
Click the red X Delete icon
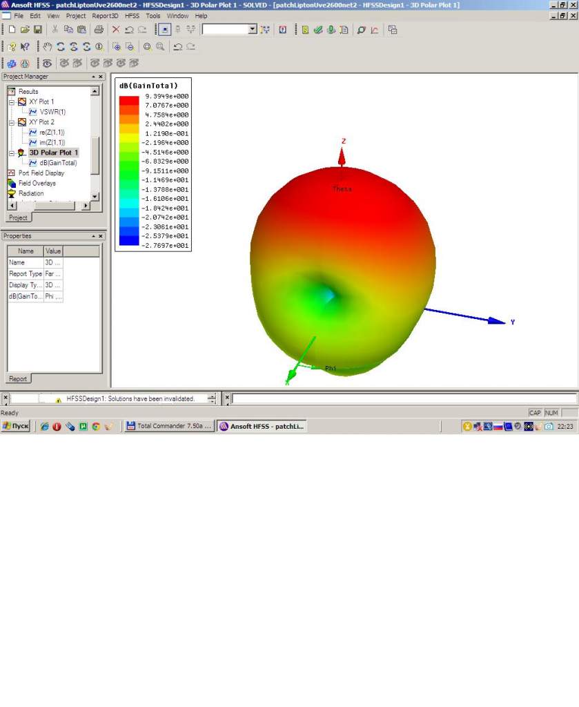116,30
